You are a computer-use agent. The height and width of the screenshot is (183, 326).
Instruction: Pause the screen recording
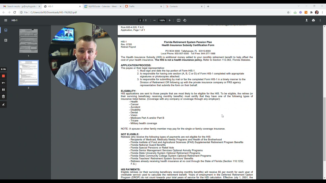click(3, 89)
